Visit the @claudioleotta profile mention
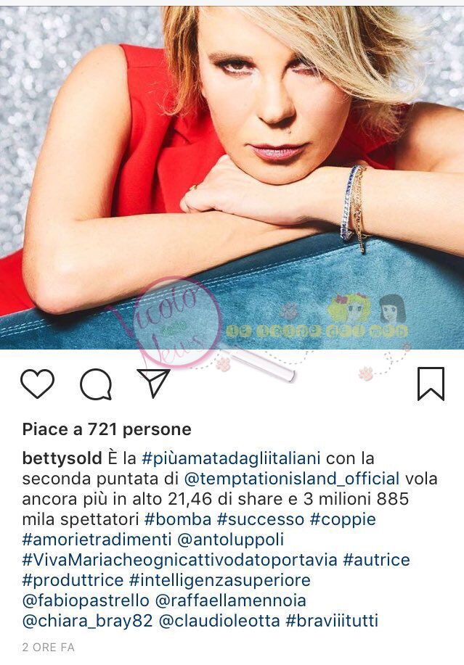464x665 pixels. [x=219, y=621]
